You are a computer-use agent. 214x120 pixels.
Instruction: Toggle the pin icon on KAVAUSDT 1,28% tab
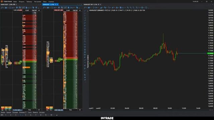pos(14,4)
